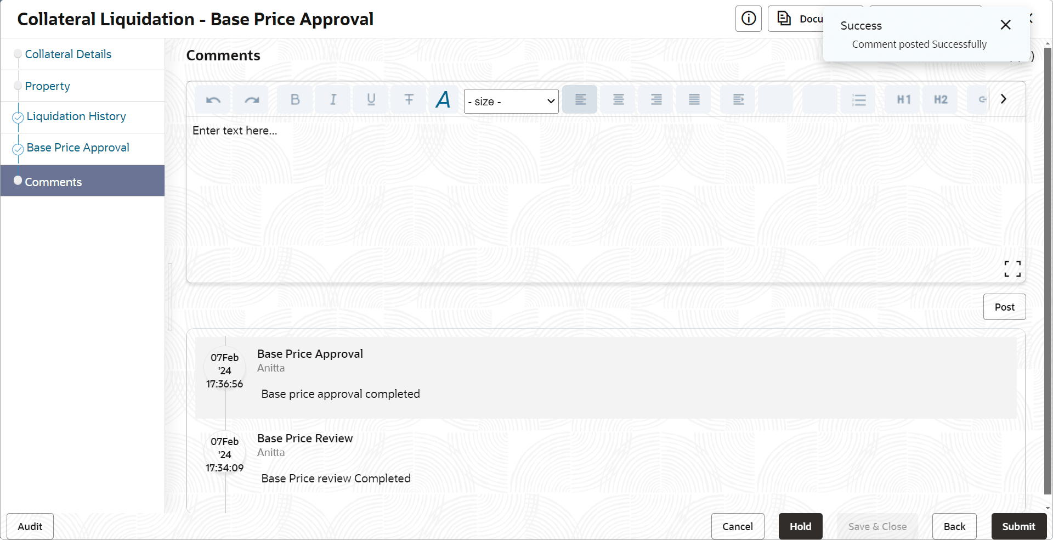
Task: Center align the comment text
Action: pos(618,99)
